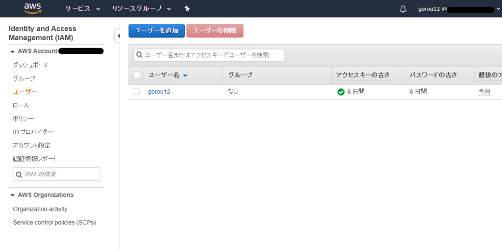This screenshot has height=250, width=502.
Task: Focus the IAM の検索 field
Action: click(x=56, y=174)
